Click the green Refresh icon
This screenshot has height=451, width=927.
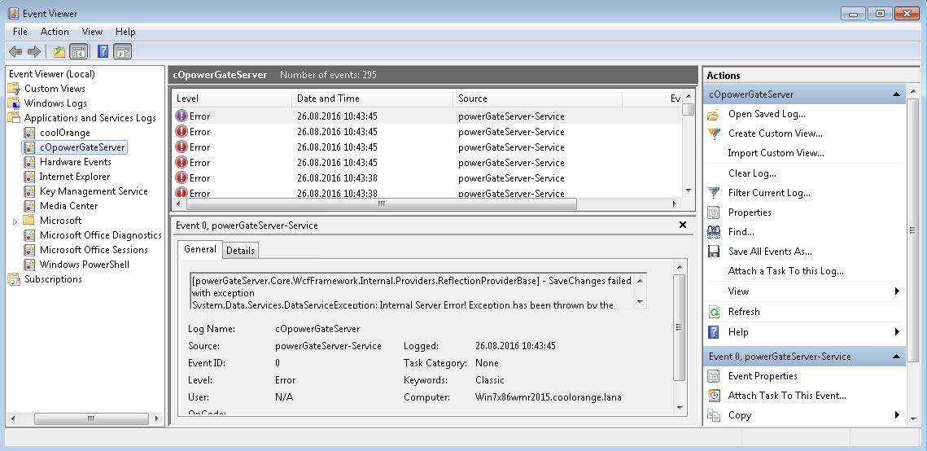click(x=714, y=312)
